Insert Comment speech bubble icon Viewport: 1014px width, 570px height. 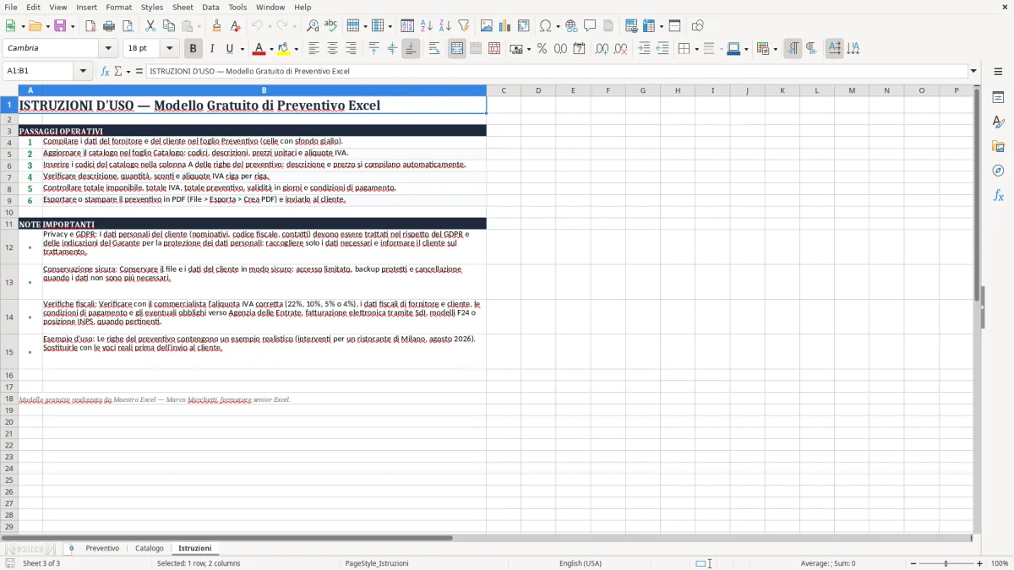tap(590, 26)
